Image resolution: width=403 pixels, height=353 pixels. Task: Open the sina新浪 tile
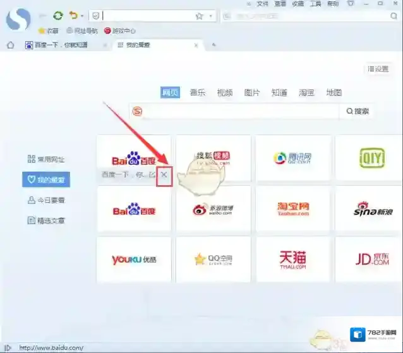(x=369, y=209)
